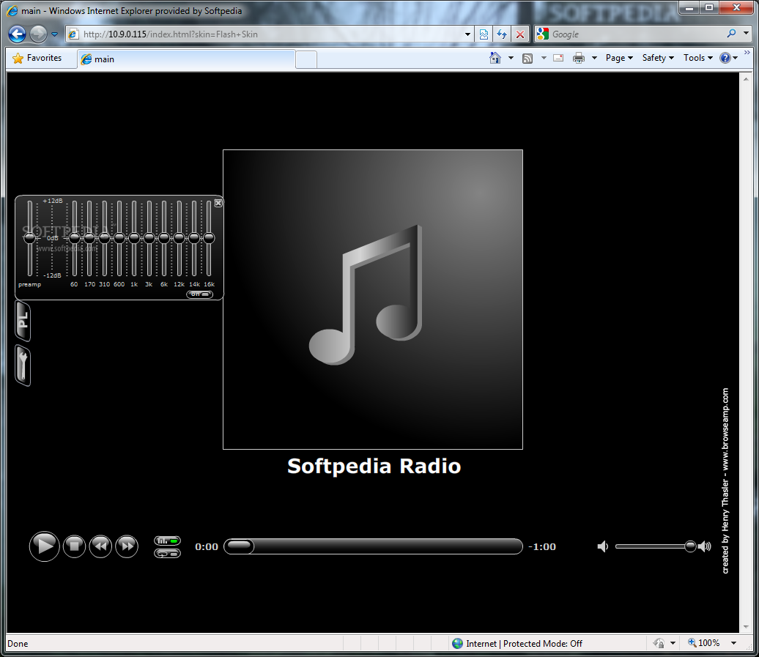The width and height of the screenshot is (759, 657).
Task: Refresh the page with the Refresh icon
Action: [502, 34]
